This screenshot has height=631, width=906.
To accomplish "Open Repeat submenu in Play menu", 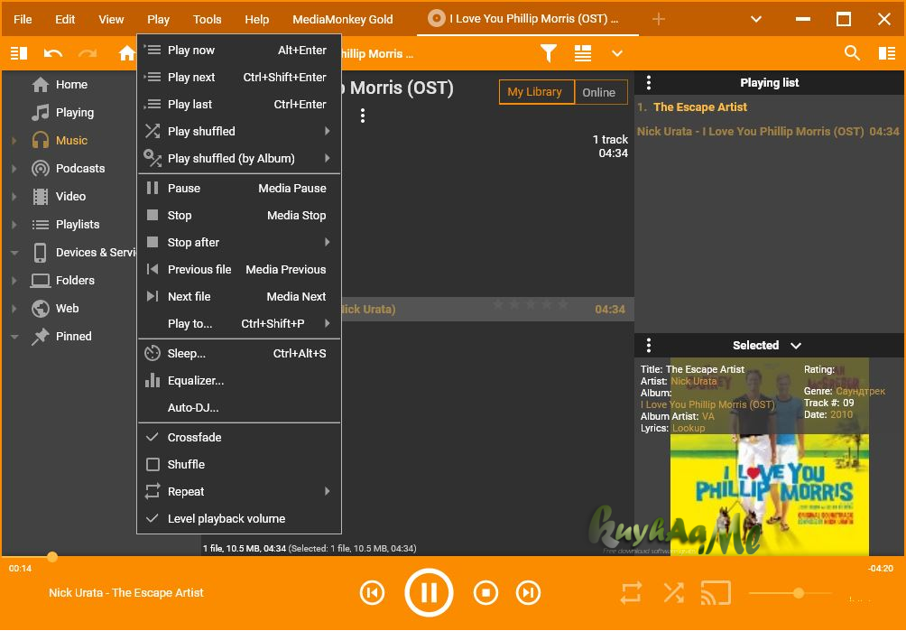I will (238, 492).
